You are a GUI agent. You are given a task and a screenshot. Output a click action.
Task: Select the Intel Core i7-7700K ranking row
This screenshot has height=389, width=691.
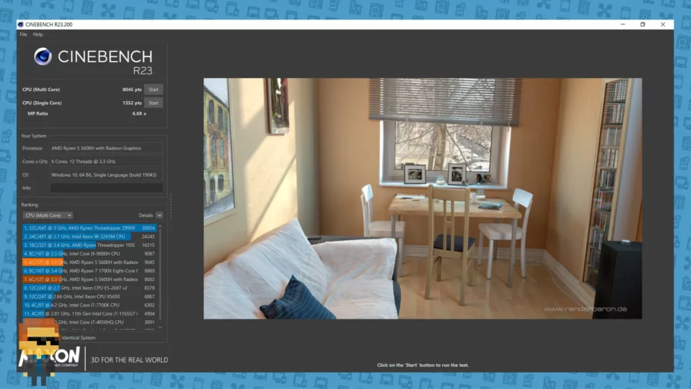click(89, 305)
